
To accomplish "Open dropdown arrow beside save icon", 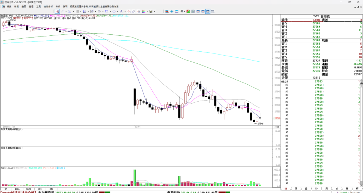I will coord(155,11).
